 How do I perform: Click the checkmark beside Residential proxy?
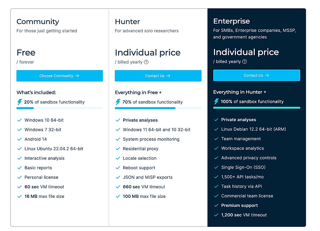coord(117,149)
